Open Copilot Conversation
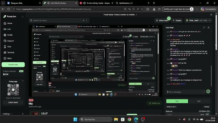The width and height of the screenshot is (218, 123). (208, 9)
